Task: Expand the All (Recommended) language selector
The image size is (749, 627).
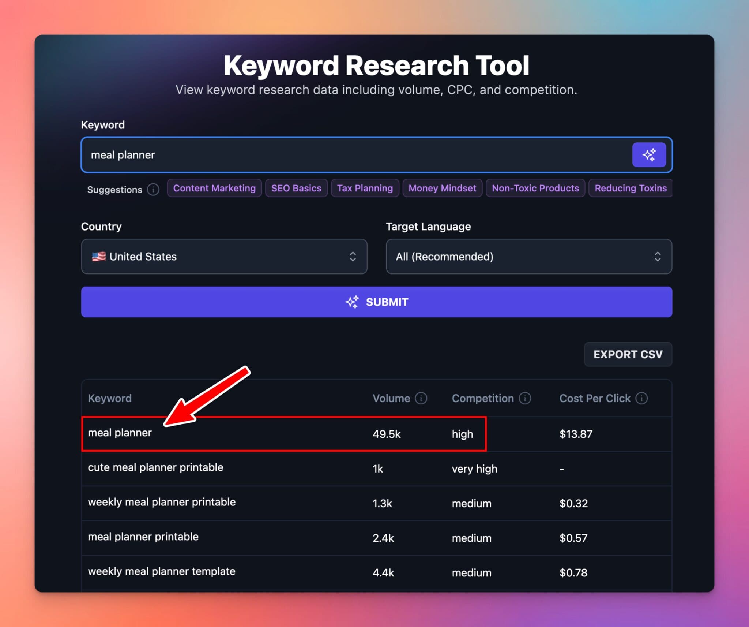Action: 658,257
